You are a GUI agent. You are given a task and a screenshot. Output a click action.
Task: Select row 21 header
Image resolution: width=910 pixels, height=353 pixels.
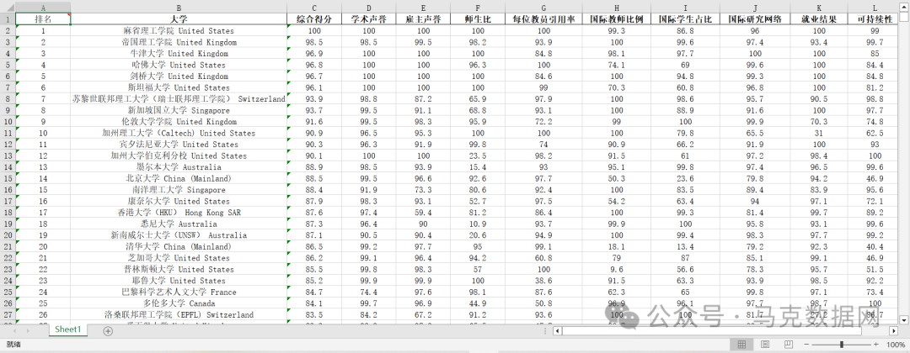(x=8, y=246)
